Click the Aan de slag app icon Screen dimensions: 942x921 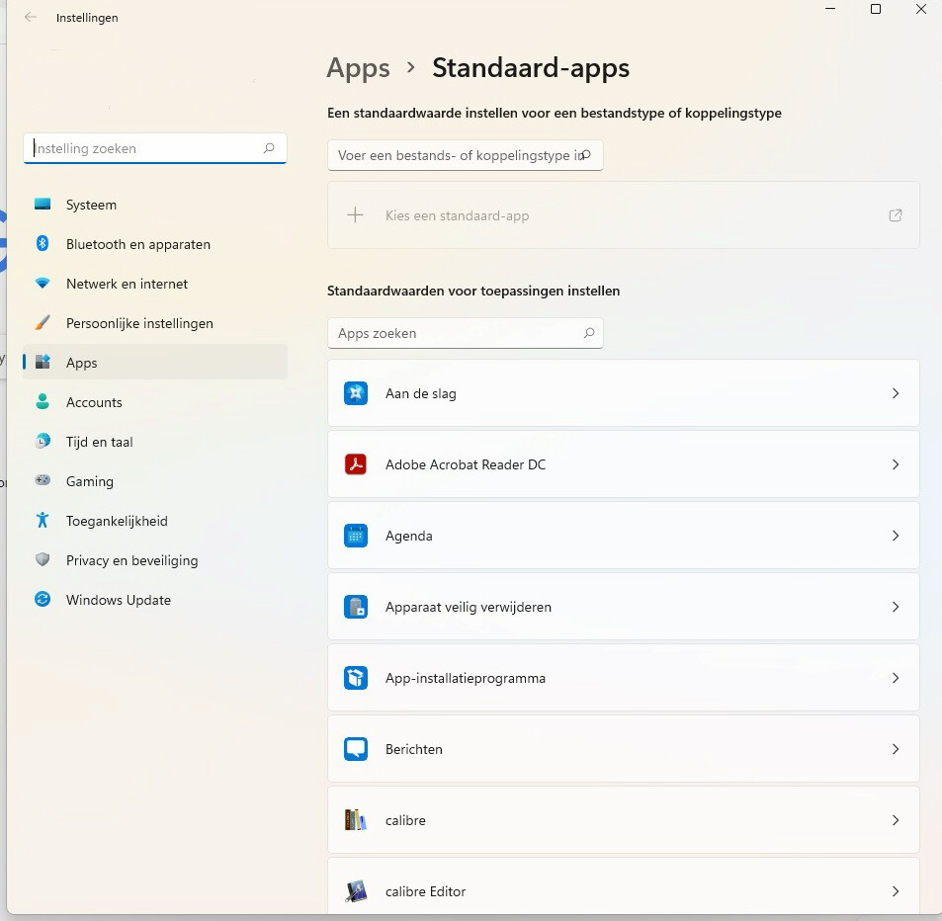(x=356, y=393)
